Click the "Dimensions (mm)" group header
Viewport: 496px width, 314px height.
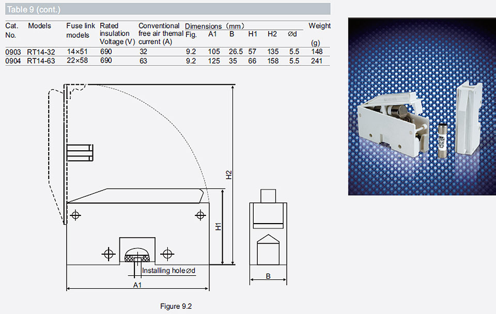[x=214, y=26]
